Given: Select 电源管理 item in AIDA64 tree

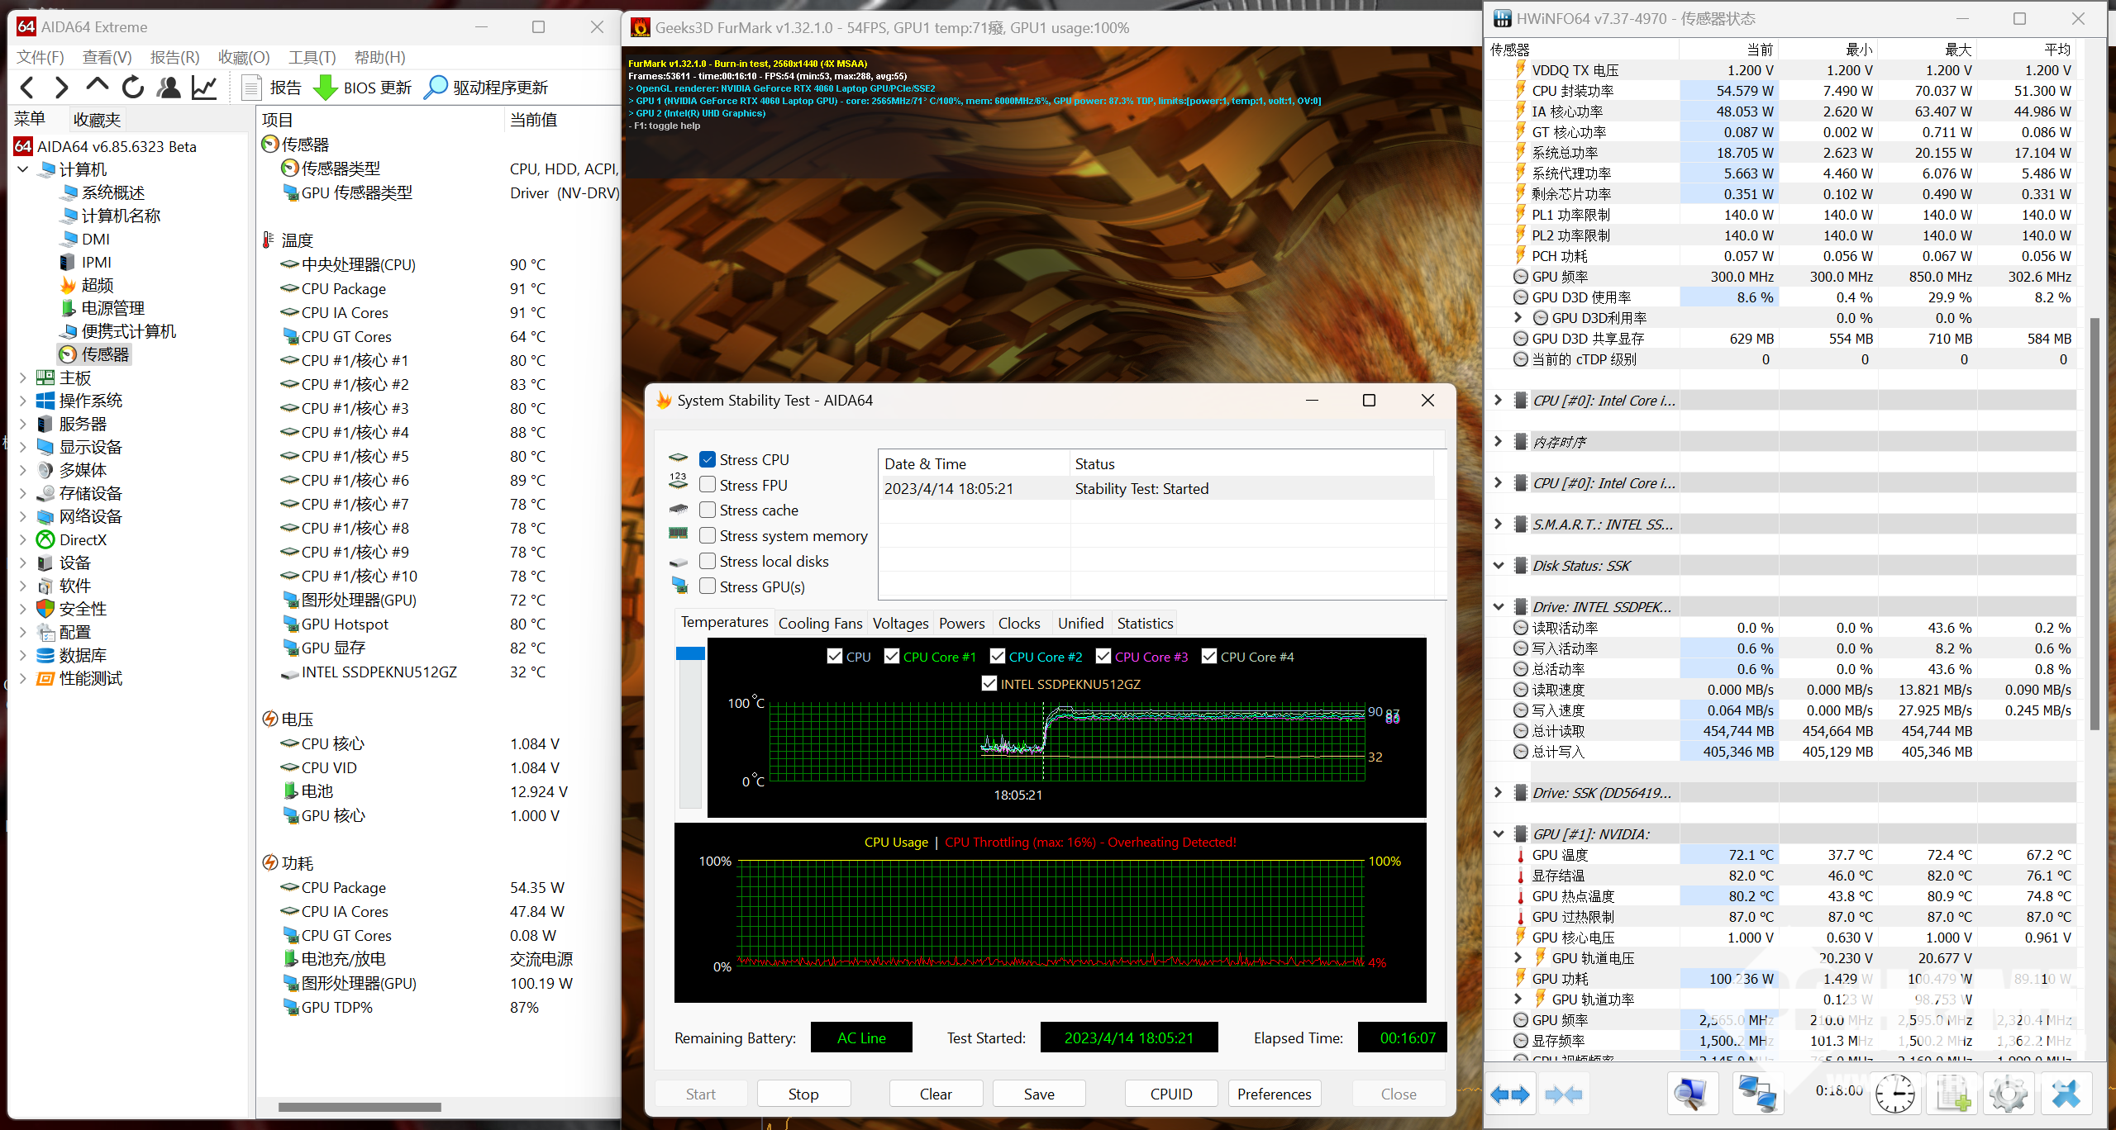Looking at the screenshot, I should tap(103, 308).
